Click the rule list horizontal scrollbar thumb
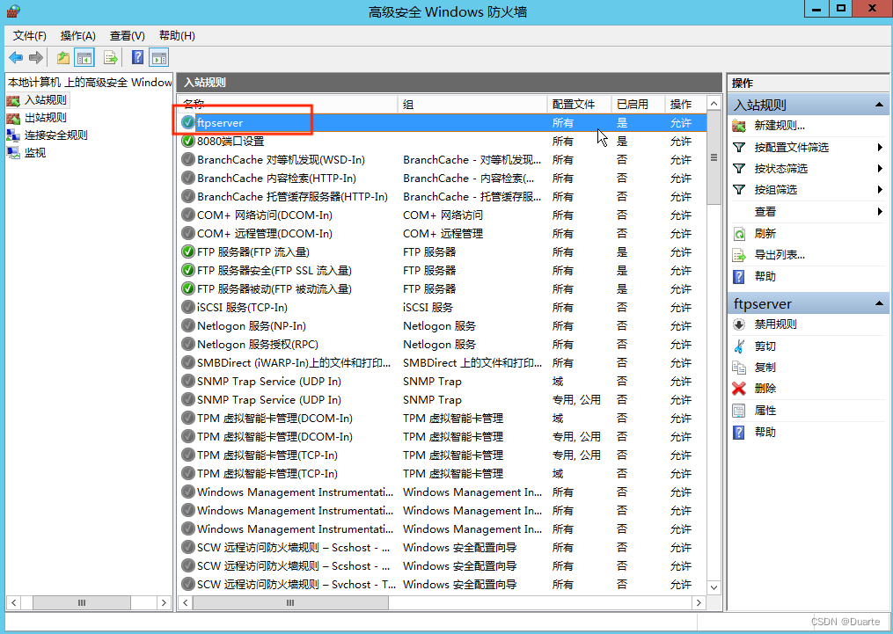 290,602
